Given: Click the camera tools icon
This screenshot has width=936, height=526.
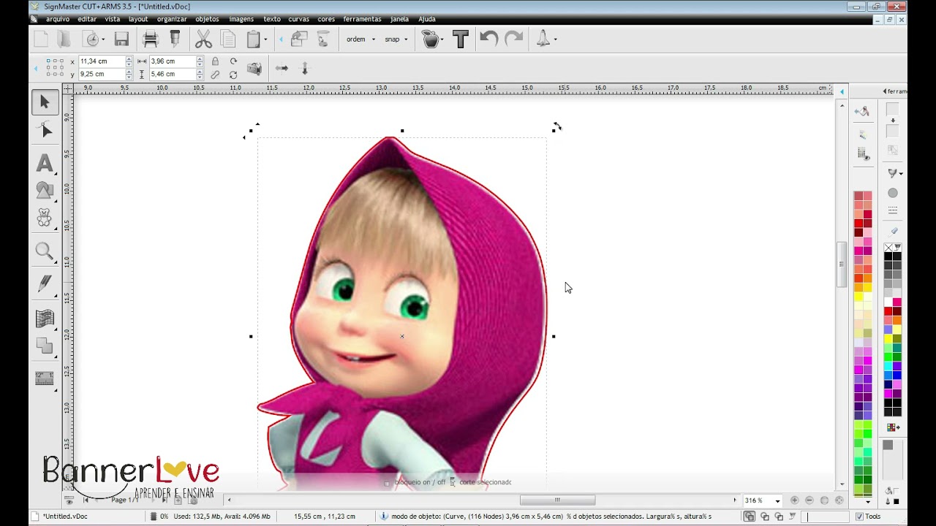Looking at the screenshot, I should [254, 68].
